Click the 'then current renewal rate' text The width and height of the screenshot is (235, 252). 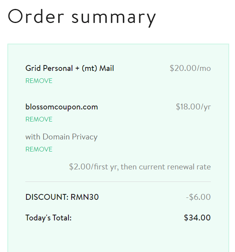pos(166,167)
